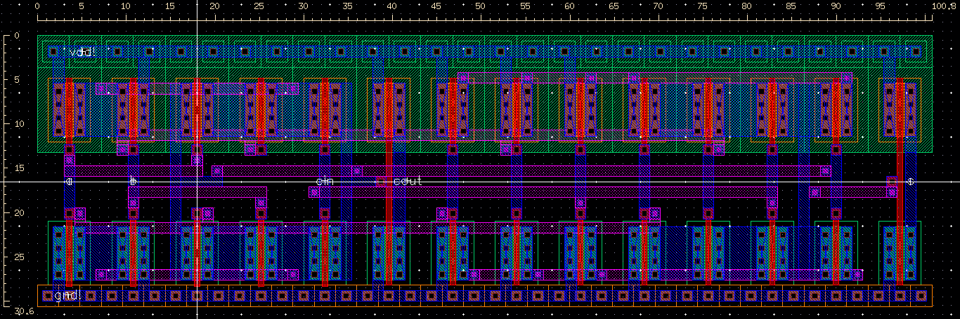Image resolution: width=960 pixels, height=319 pixels.
Task: Click the 10 mark on horizontal ruler
Action: [125, 6]
